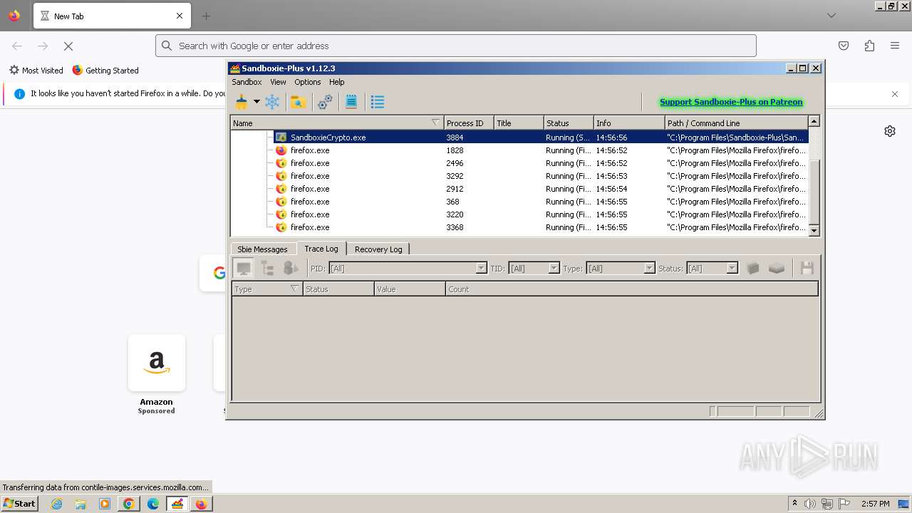Toggle the trace monitor screen icon
This screenshot has height=513, width=912.
tap(244, 269)
